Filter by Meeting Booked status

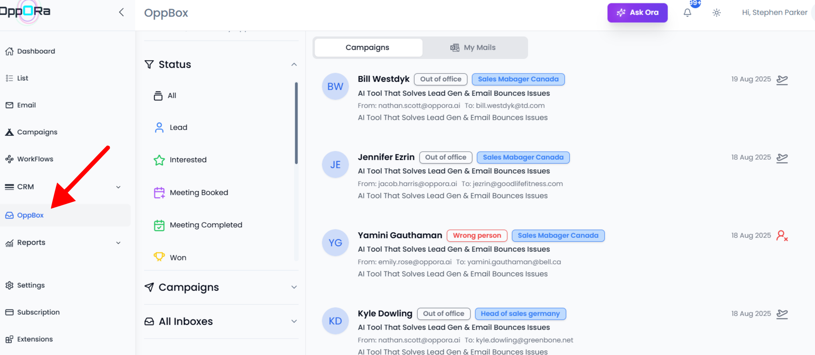[x=198, y=192]
